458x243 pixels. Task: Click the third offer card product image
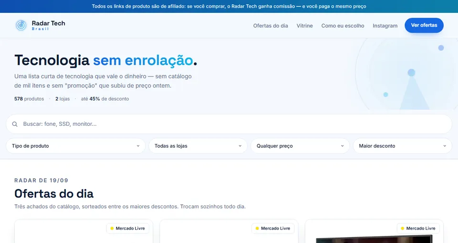tap(374, 239)
